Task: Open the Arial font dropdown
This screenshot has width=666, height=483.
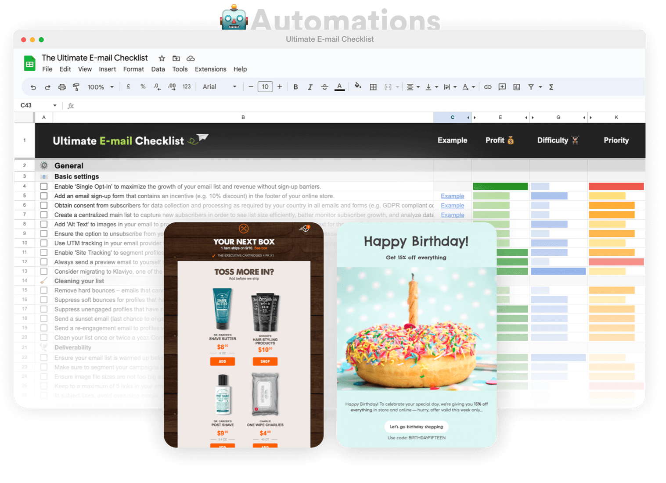Action: pyautogui.click(x=220, y=87)
